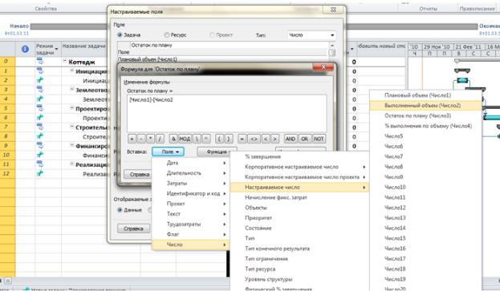Select the Ресурс radio button
500x291 pixels.
tap(166, 34)
